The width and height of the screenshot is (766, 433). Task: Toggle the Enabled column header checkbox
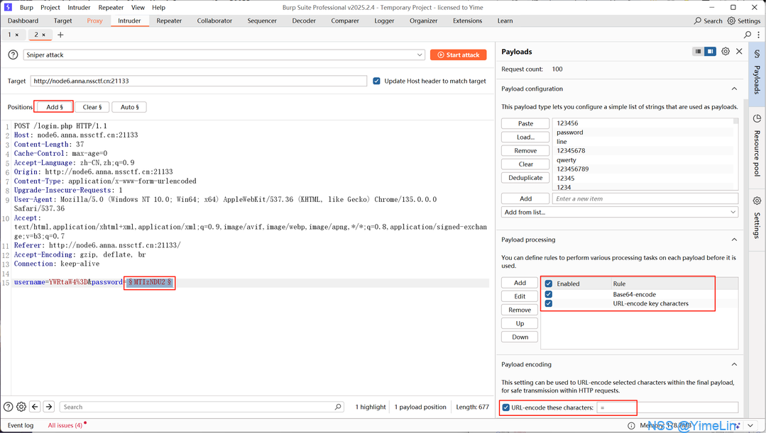[549, 283]
